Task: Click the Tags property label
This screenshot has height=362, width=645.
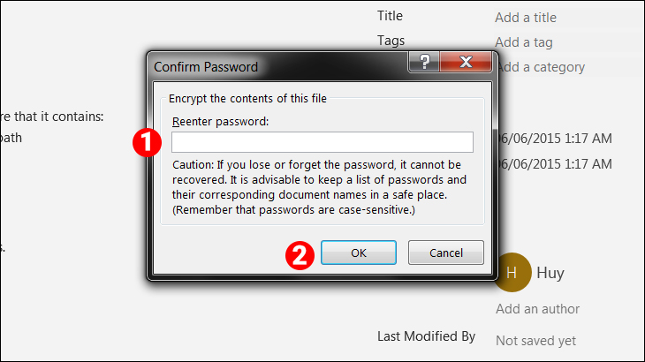Action: pyautogui.click(x=391, y=41)
